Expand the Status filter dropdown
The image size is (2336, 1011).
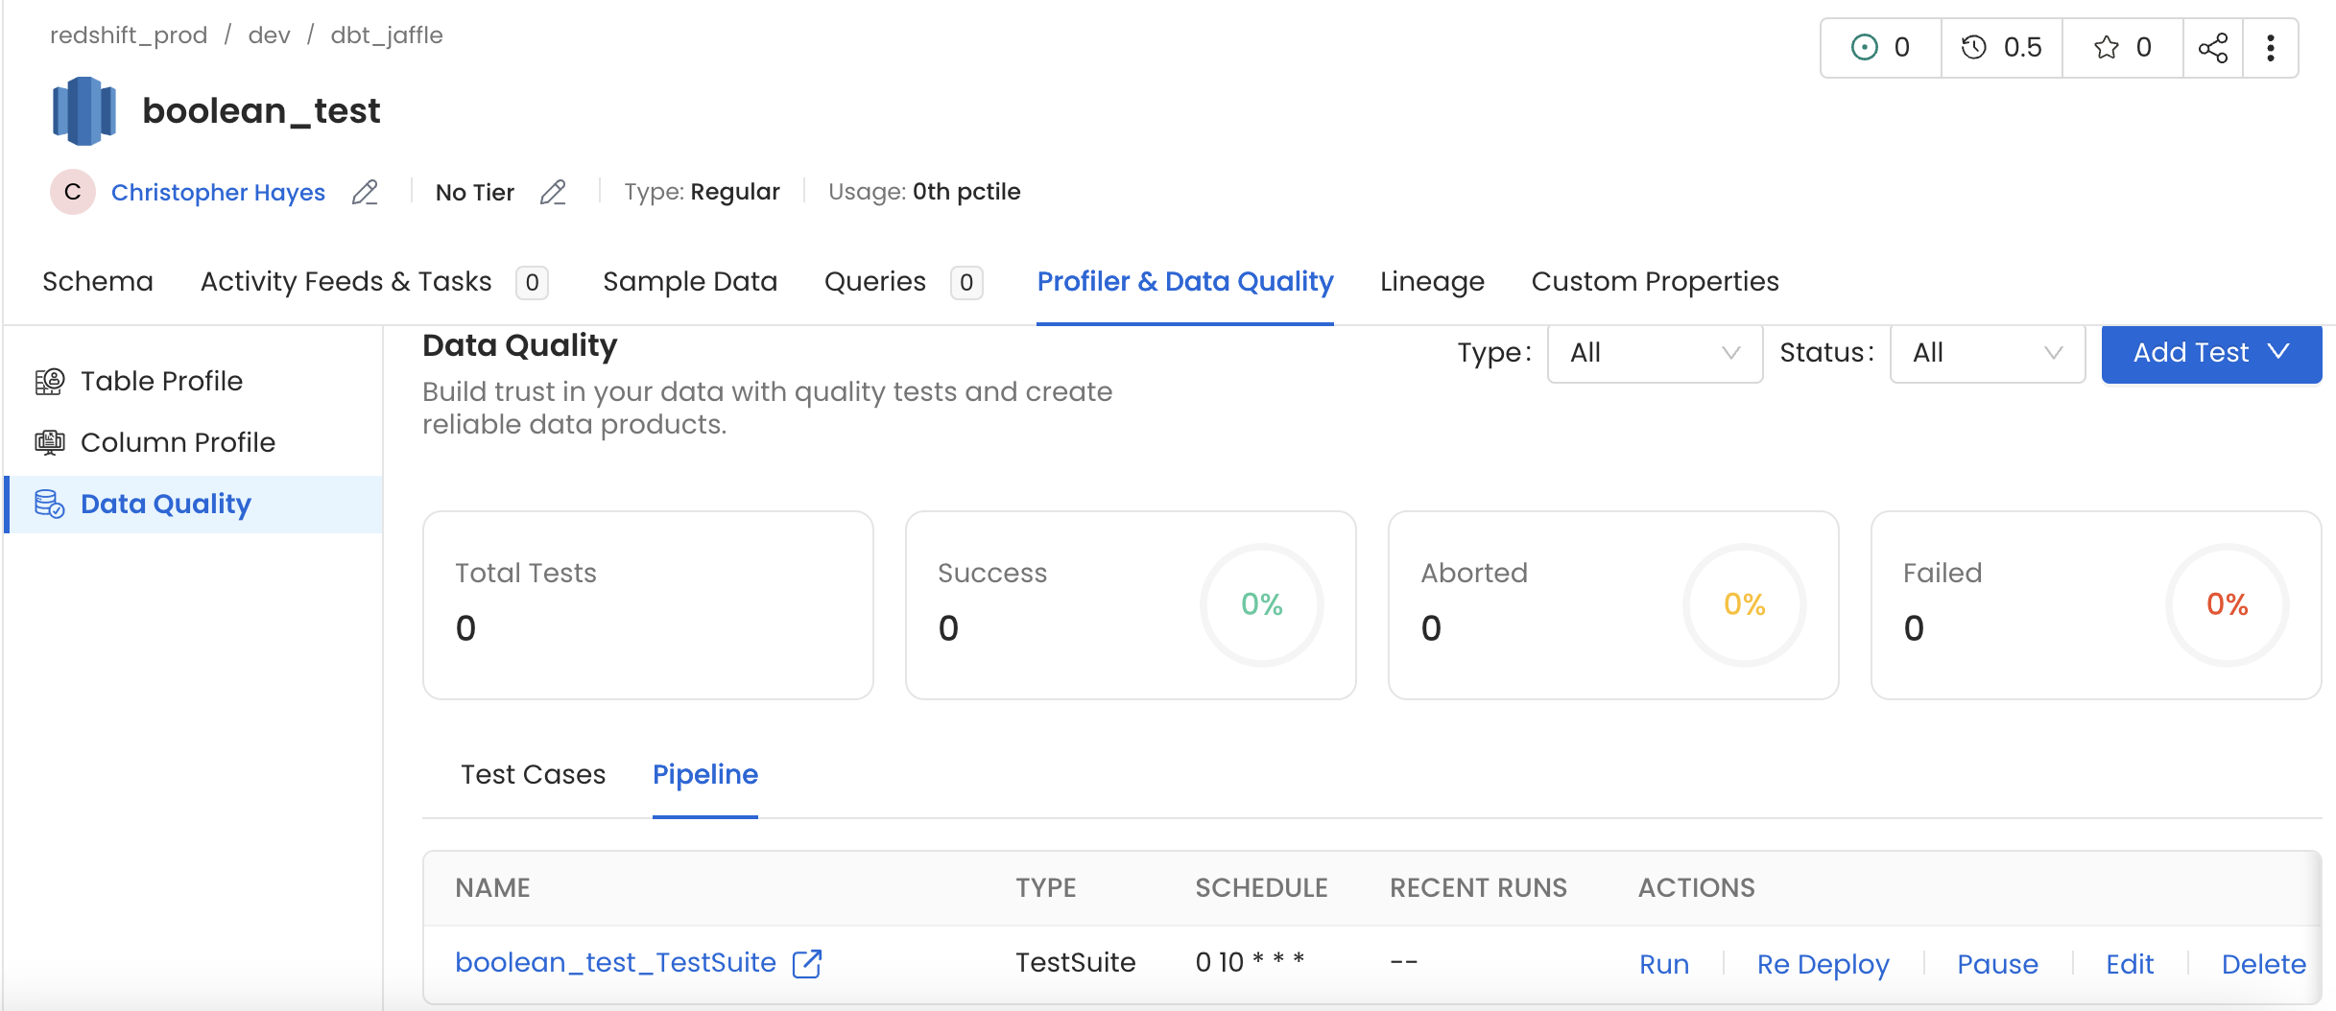1987,353
